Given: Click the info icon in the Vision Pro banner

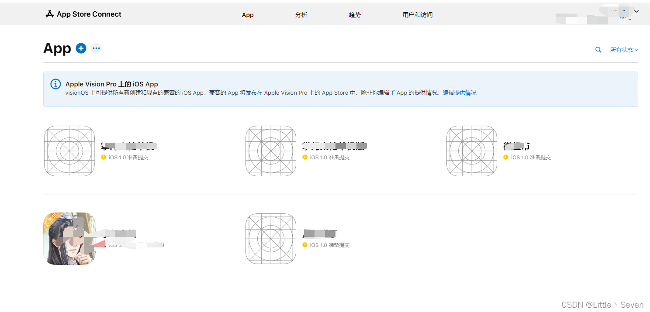Looking at the screenshot, I should click(x=55, y=84).
